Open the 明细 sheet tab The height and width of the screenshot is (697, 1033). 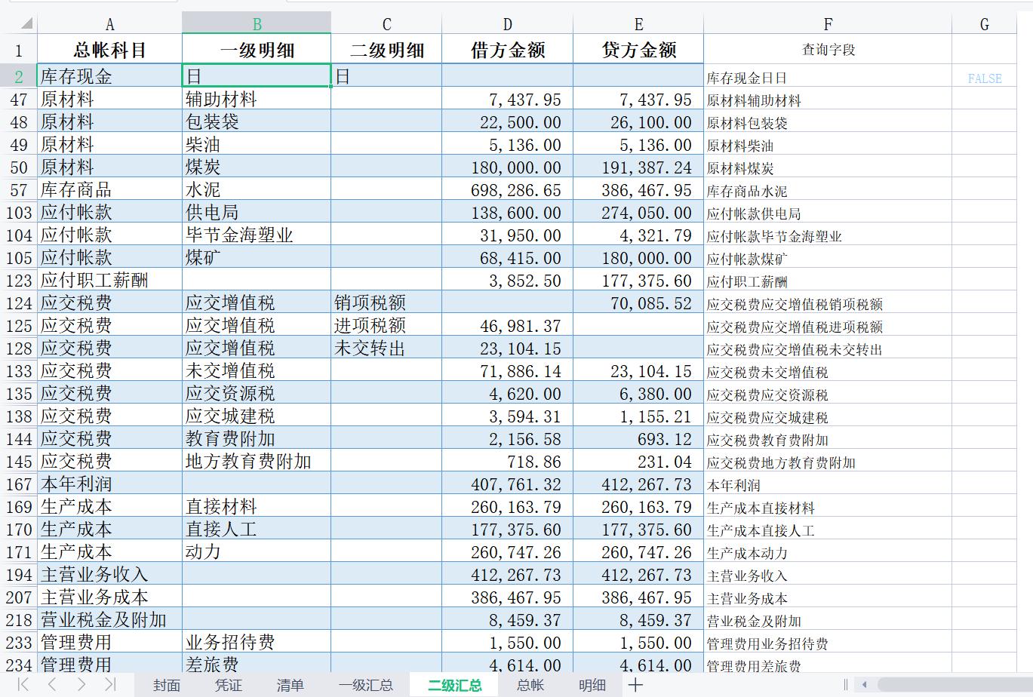pos(592,685)
